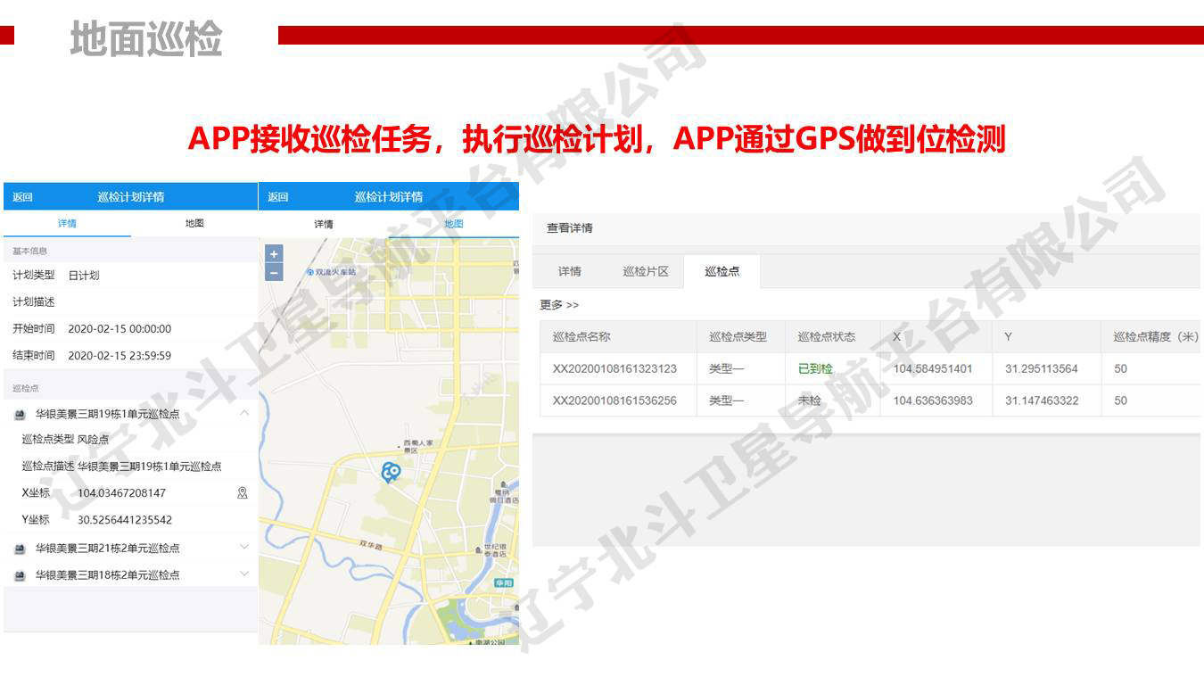The height and width of the screenshot is (677, 1204).
Task: Click the Y坐标 value 30.5256441235542
Action: [125, 520]
